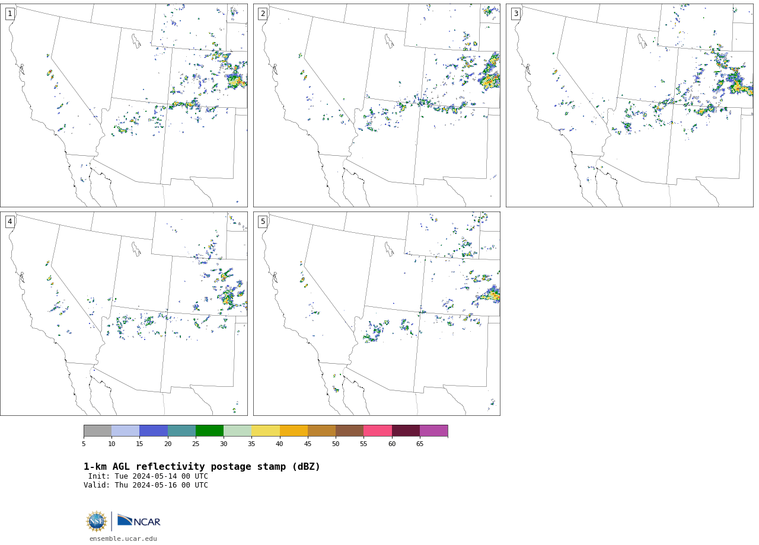Image resolution: width=759 pixels, height=545 pixels.
Task: Click the tan-brown 45-50 dBZ swatch
Action: 321,431
